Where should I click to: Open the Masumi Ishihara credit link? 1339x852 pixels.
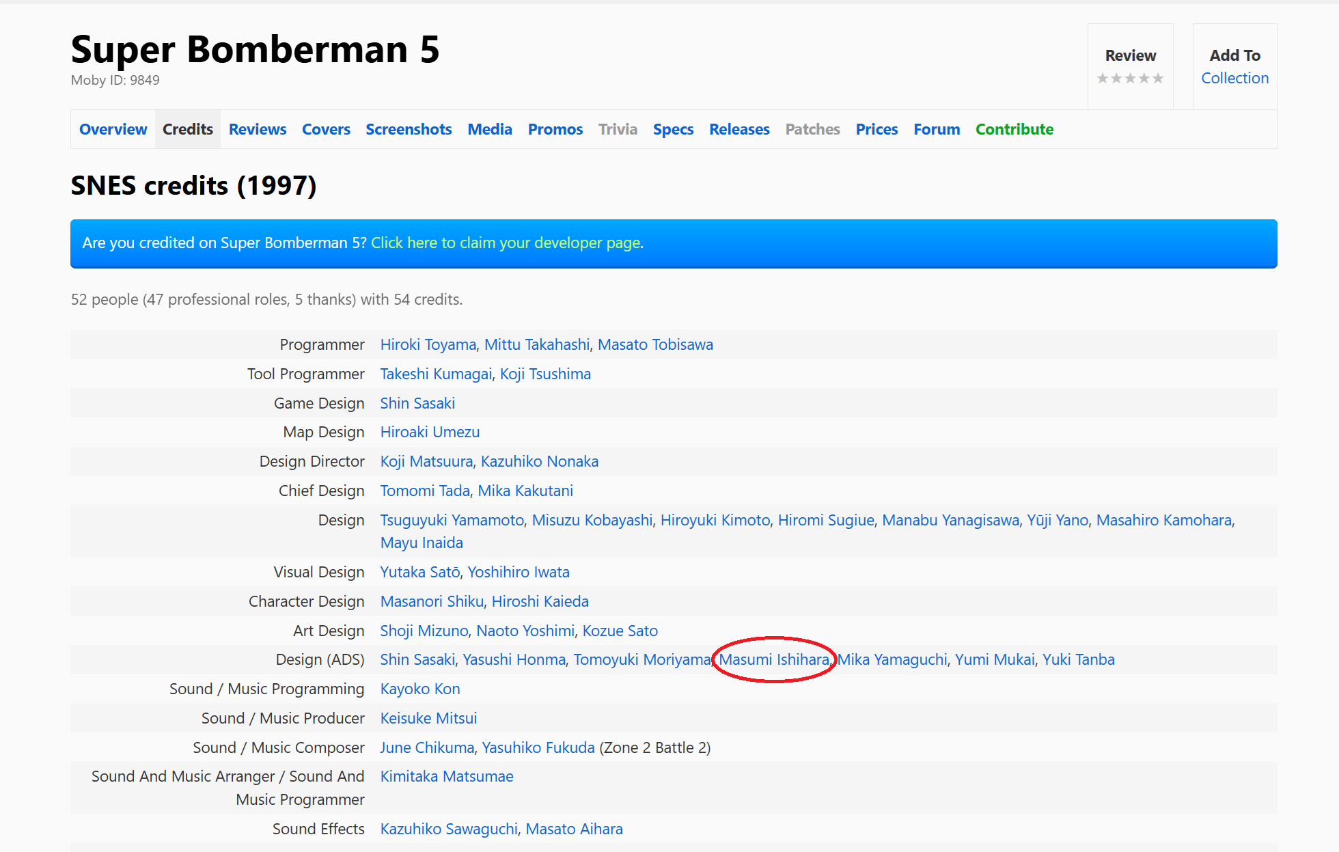click(x=774, y=659)
